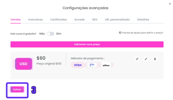Open the pricing help link
The image size is (173, 100).
coord(143,33)
